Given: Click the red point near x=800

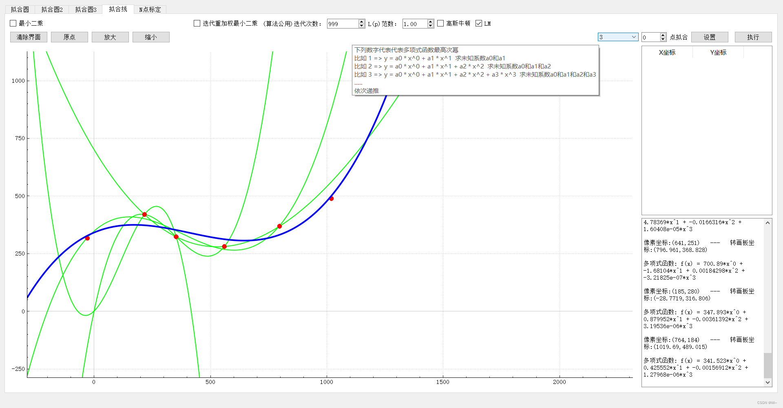Looking at the screenshot, I should (279, 226).
